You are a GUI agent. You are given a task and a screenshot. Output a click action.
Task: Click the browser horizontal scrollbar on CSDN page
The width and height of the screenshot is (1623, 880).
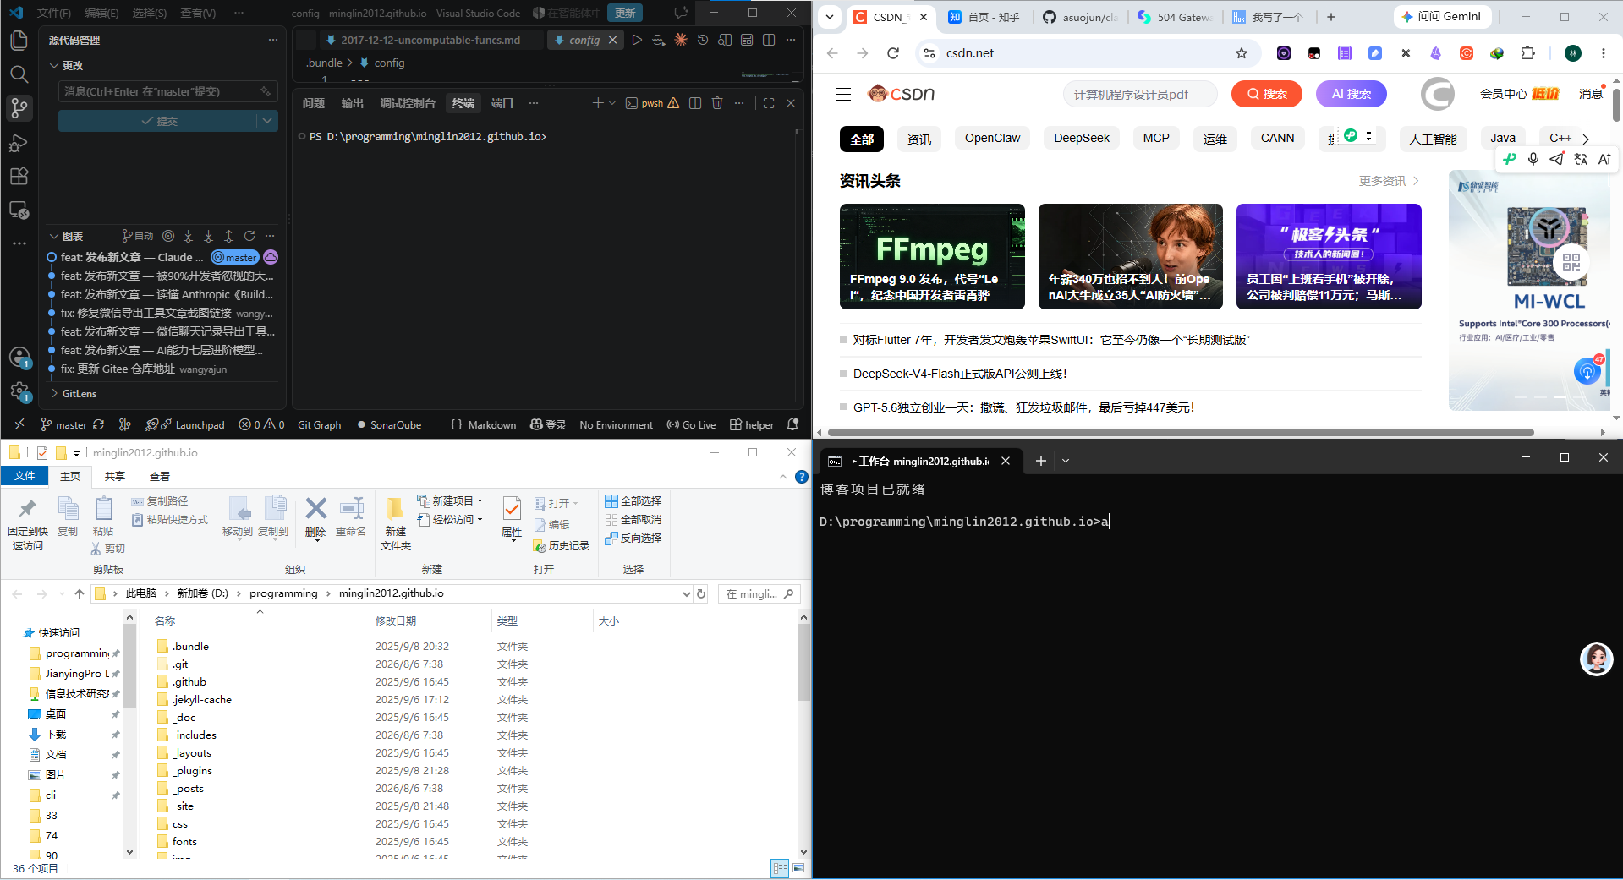tap(1180, 432)
